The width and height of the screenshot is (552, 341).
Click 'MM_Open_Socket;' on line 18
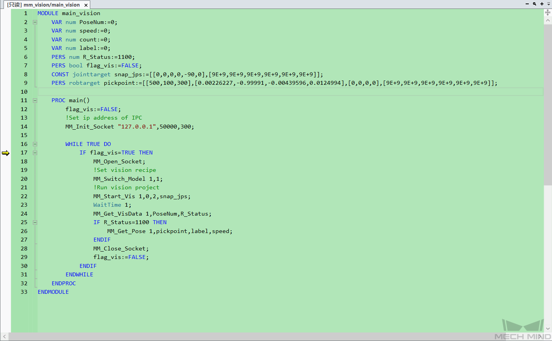coord(119,161)
